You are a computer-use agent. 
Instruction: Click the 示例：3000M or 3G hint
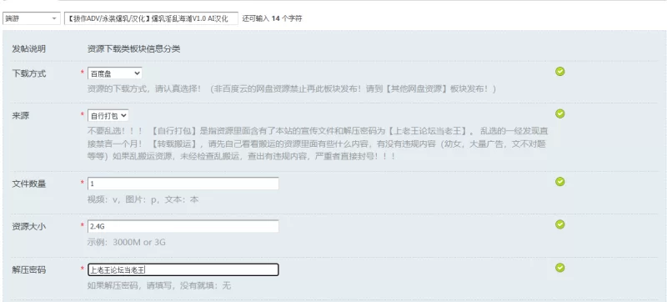pyautogui.click(x=127, y=243)
